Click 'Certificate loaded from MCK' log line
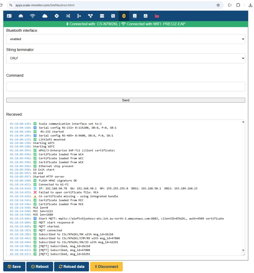The image size is (254, 273). tap(47, 204)
